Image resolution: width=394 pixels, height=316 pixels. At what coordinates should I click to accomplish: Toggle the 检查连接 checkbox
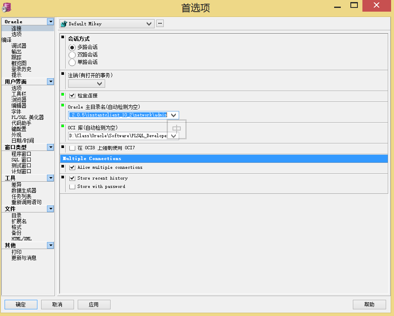[72, 96]
